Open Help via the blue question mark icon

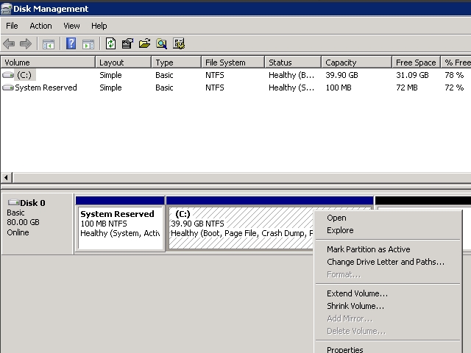coord(71,43)
